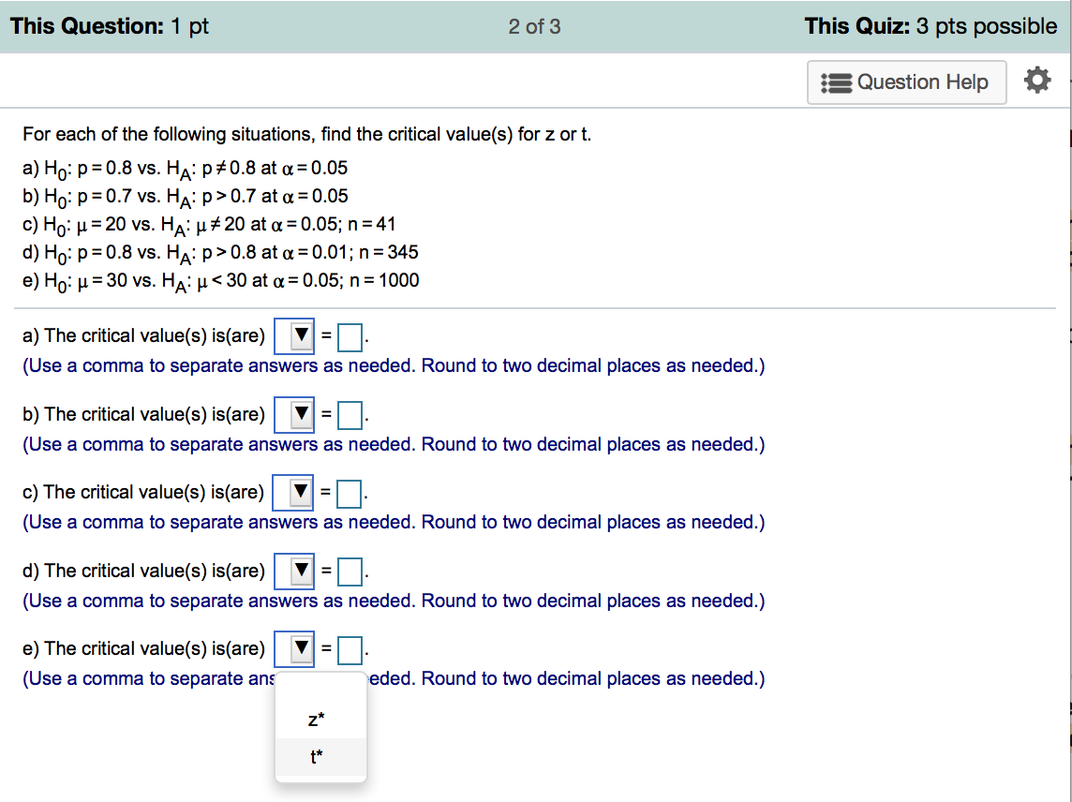Screen dimensions: 1072x802
Task: Click the "This Question: 1 pt" label
Action: tap(110, 26)
